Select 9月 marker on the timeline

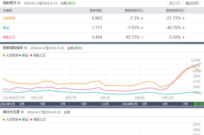[x=84, y=104]
